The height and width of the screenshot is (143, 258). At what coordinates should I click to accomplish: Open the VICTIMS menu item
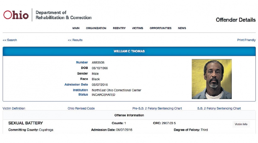(137, 28)
